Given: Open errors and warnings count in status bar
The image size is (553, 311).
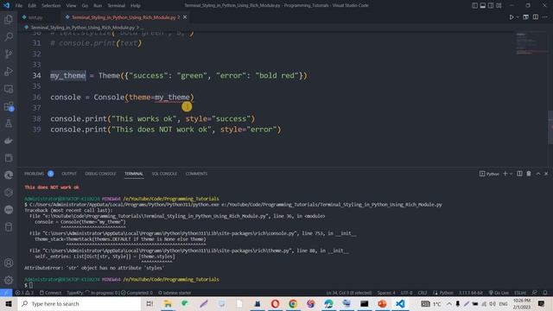Looking at the screenshot, I should [x=24, y=293].
